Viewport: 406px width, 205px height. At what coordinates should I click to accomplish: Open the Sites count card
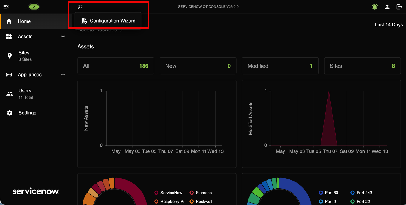pyautogui.click(x=362, y=66)
